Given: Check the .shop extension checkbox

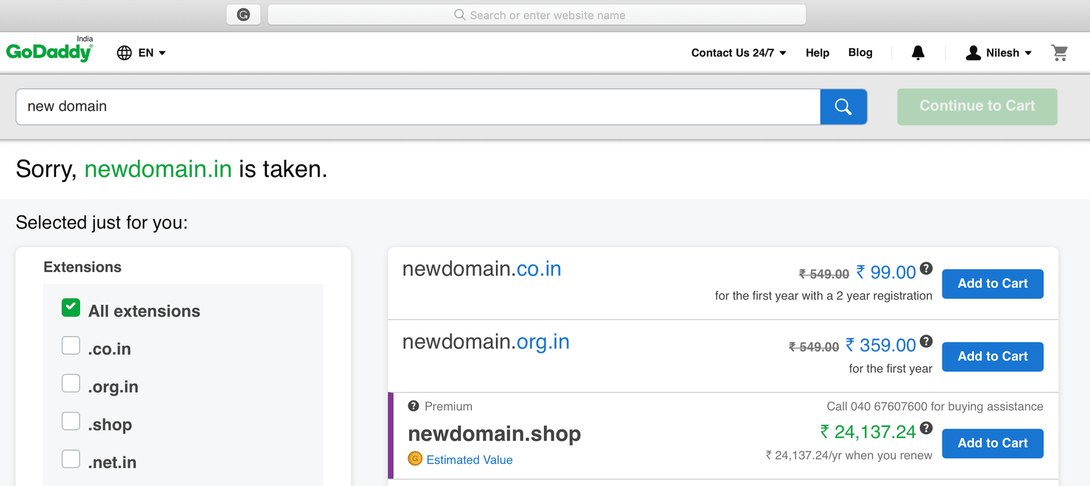Looking at the screenshot, I should pyautogui.click(x=71, y=421).
